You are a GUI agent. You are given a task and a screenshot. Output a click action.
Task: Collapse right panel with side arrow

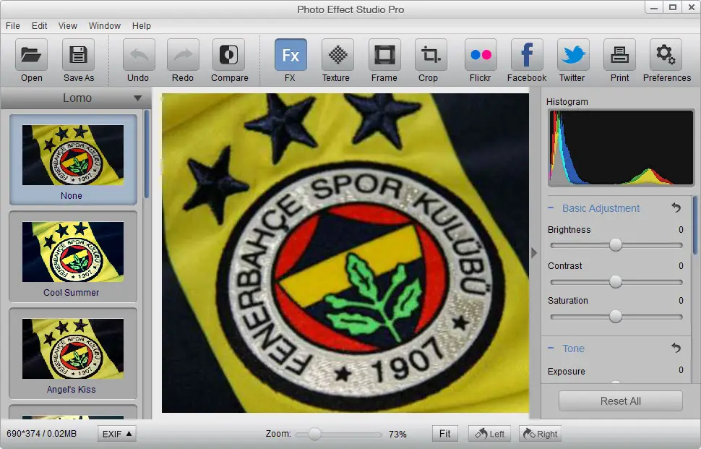click(534, 253)
